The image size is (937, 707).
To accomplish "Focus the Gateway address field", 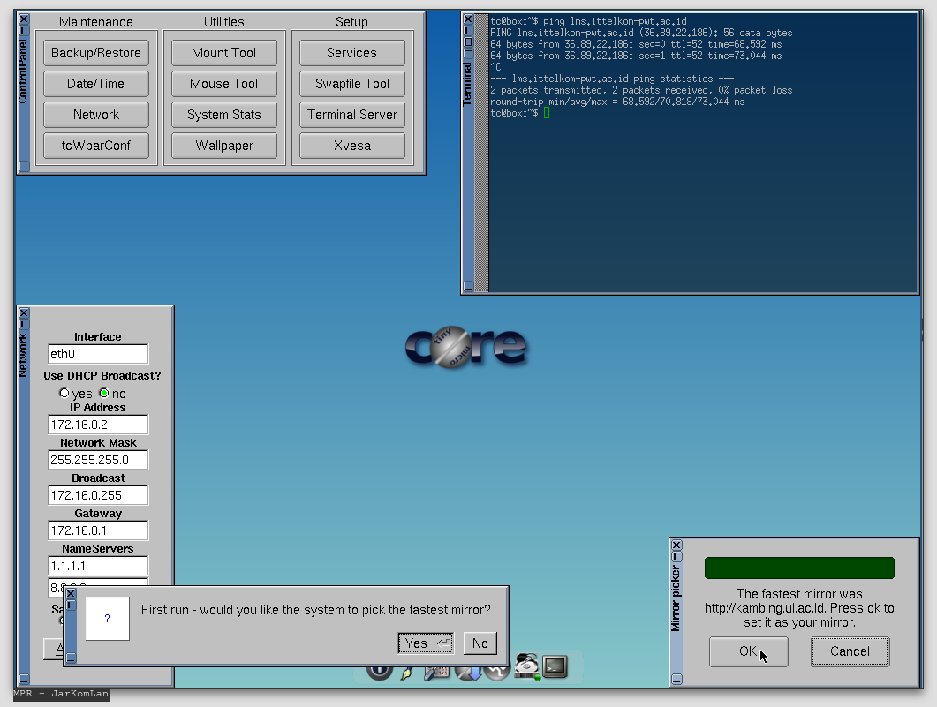I will [98, 530].
